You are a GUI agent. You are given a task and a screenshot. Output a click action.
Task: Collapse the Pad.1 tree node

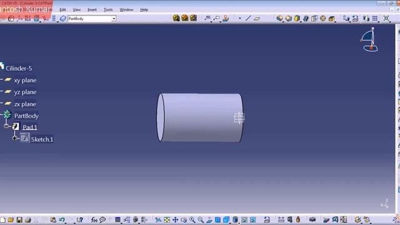point(7,126)
